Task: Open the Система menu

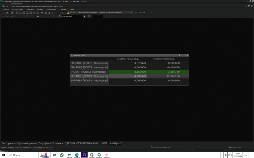Action: pyautogui.click(x=6, y=9)
